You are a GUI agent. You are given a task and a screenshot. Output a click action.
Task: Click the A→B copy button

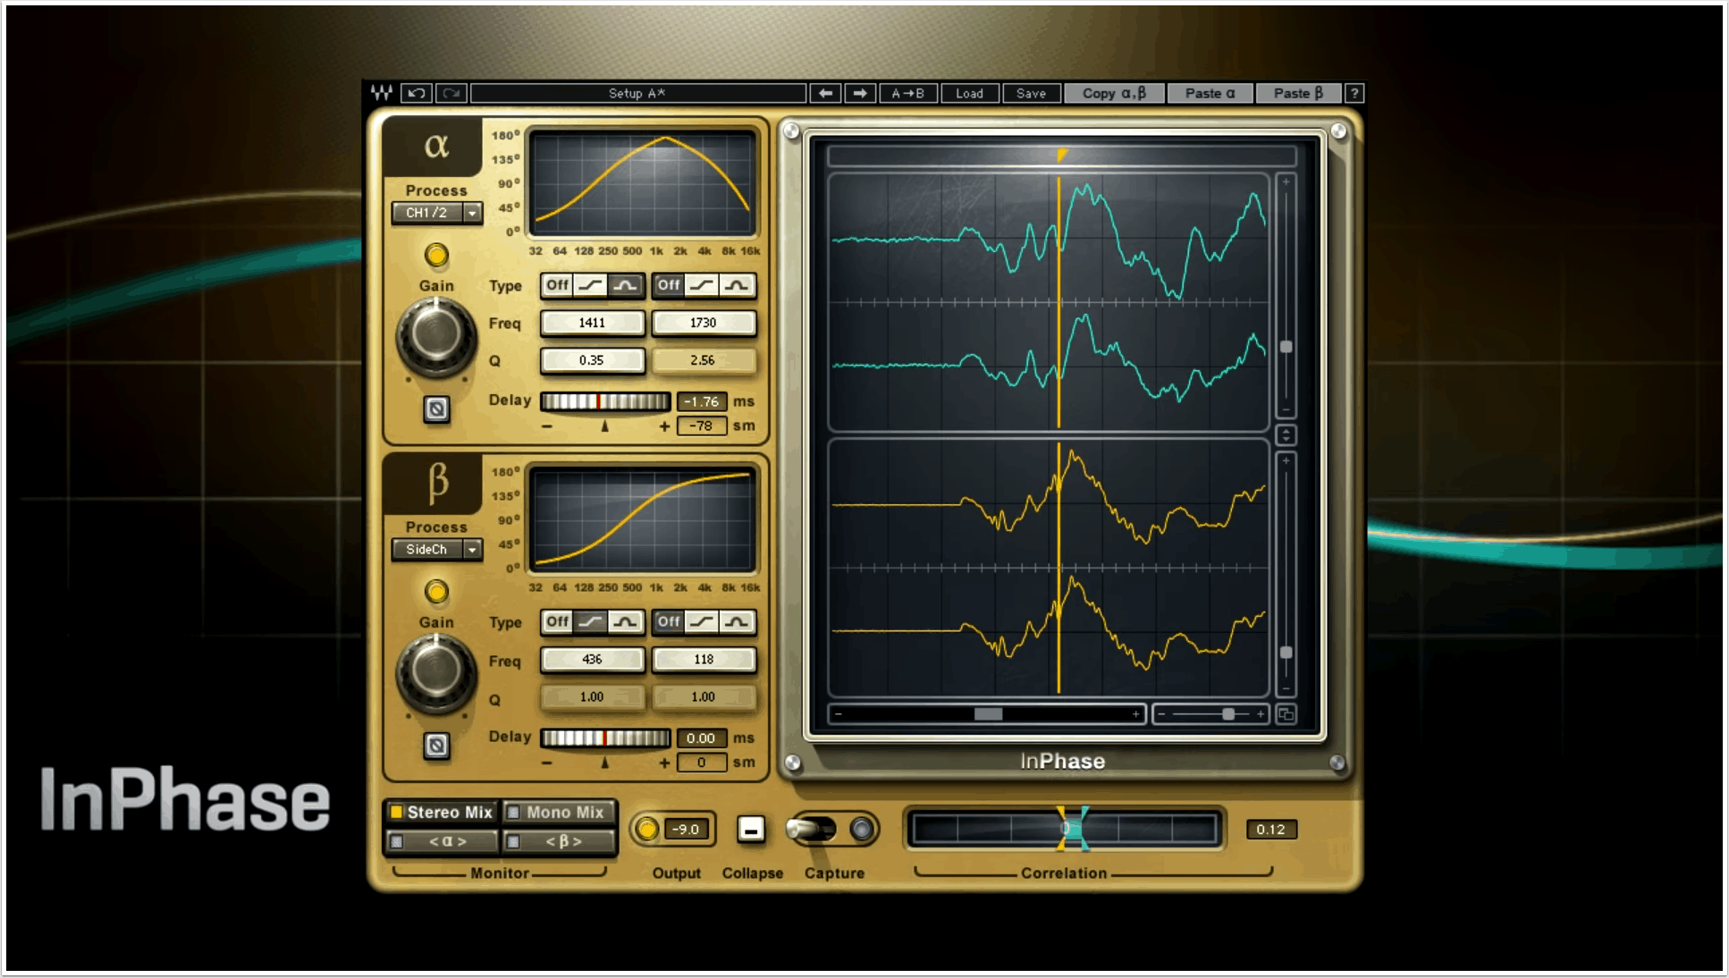click(907, 93)
